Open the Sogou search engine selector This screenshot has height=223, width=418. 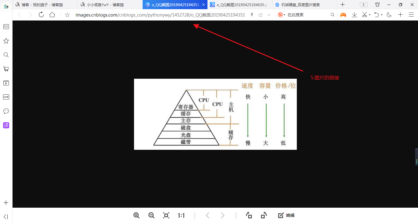[282, 15]
